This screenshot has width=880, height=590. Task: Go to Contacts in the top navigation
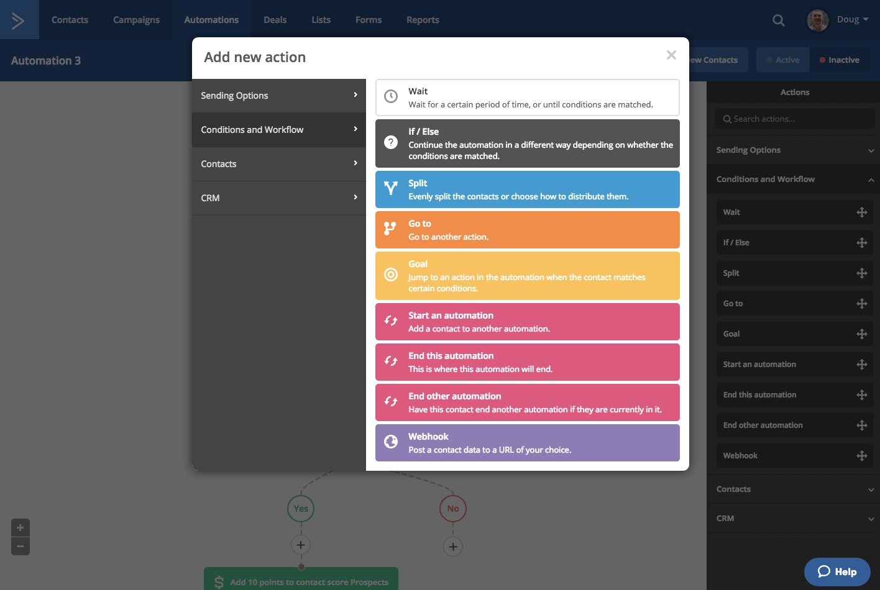[x=70, y=20]
